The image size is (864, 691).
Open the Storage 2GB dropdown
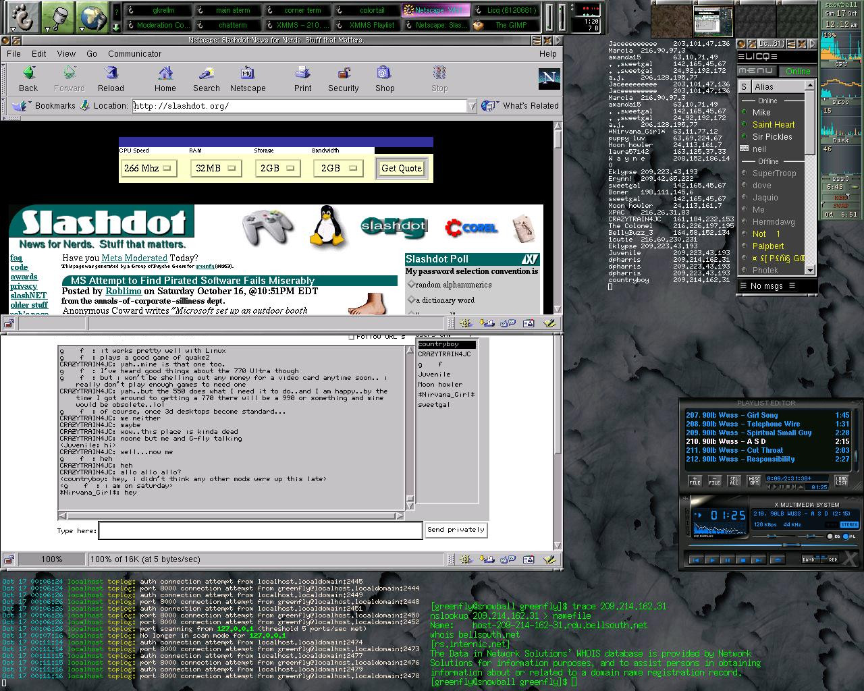(277, 168)
